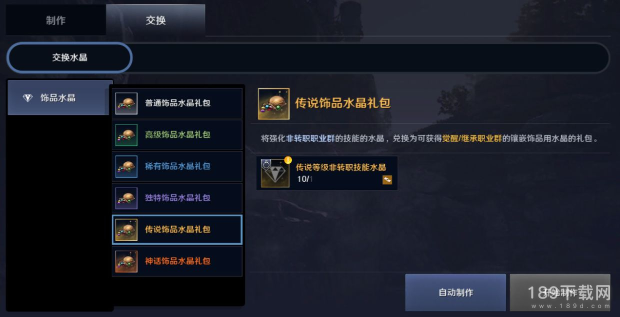The image size is (620, 317).
Task: Click the 自动制作 button
Action: click(455, 293)
